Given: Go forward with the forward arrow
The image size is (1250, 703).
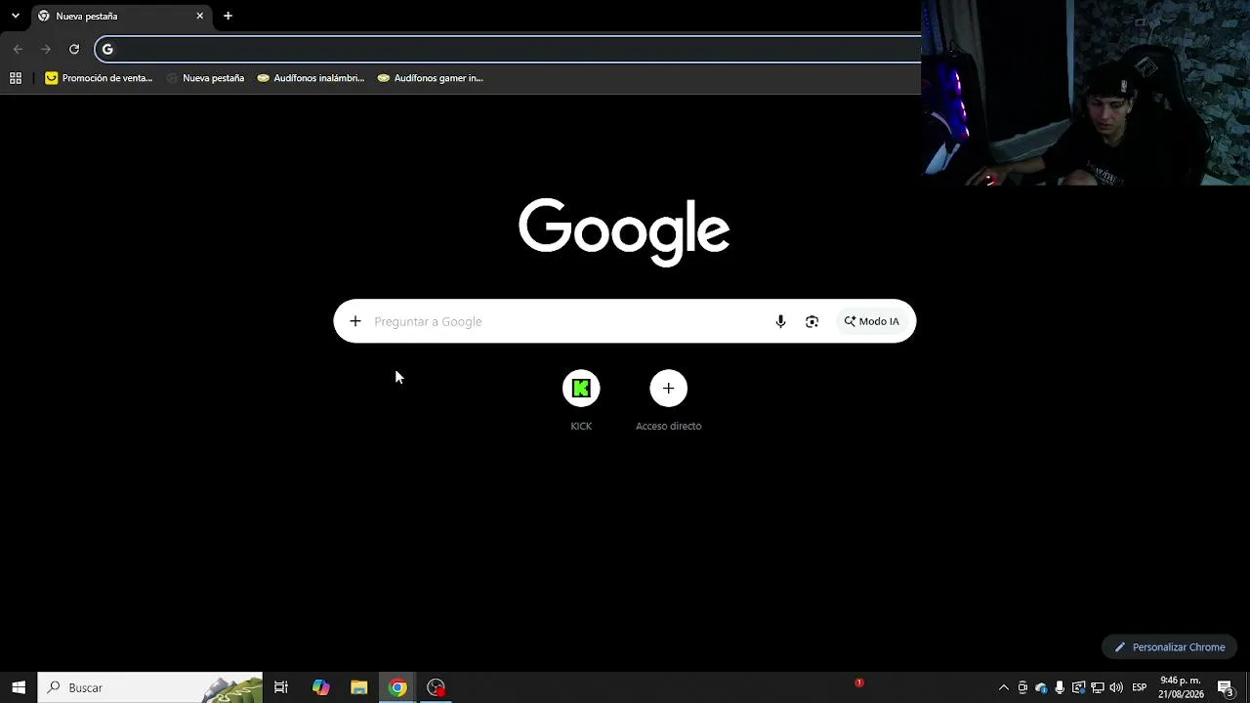Looking at the screenshot, I should tap(46, 49).
